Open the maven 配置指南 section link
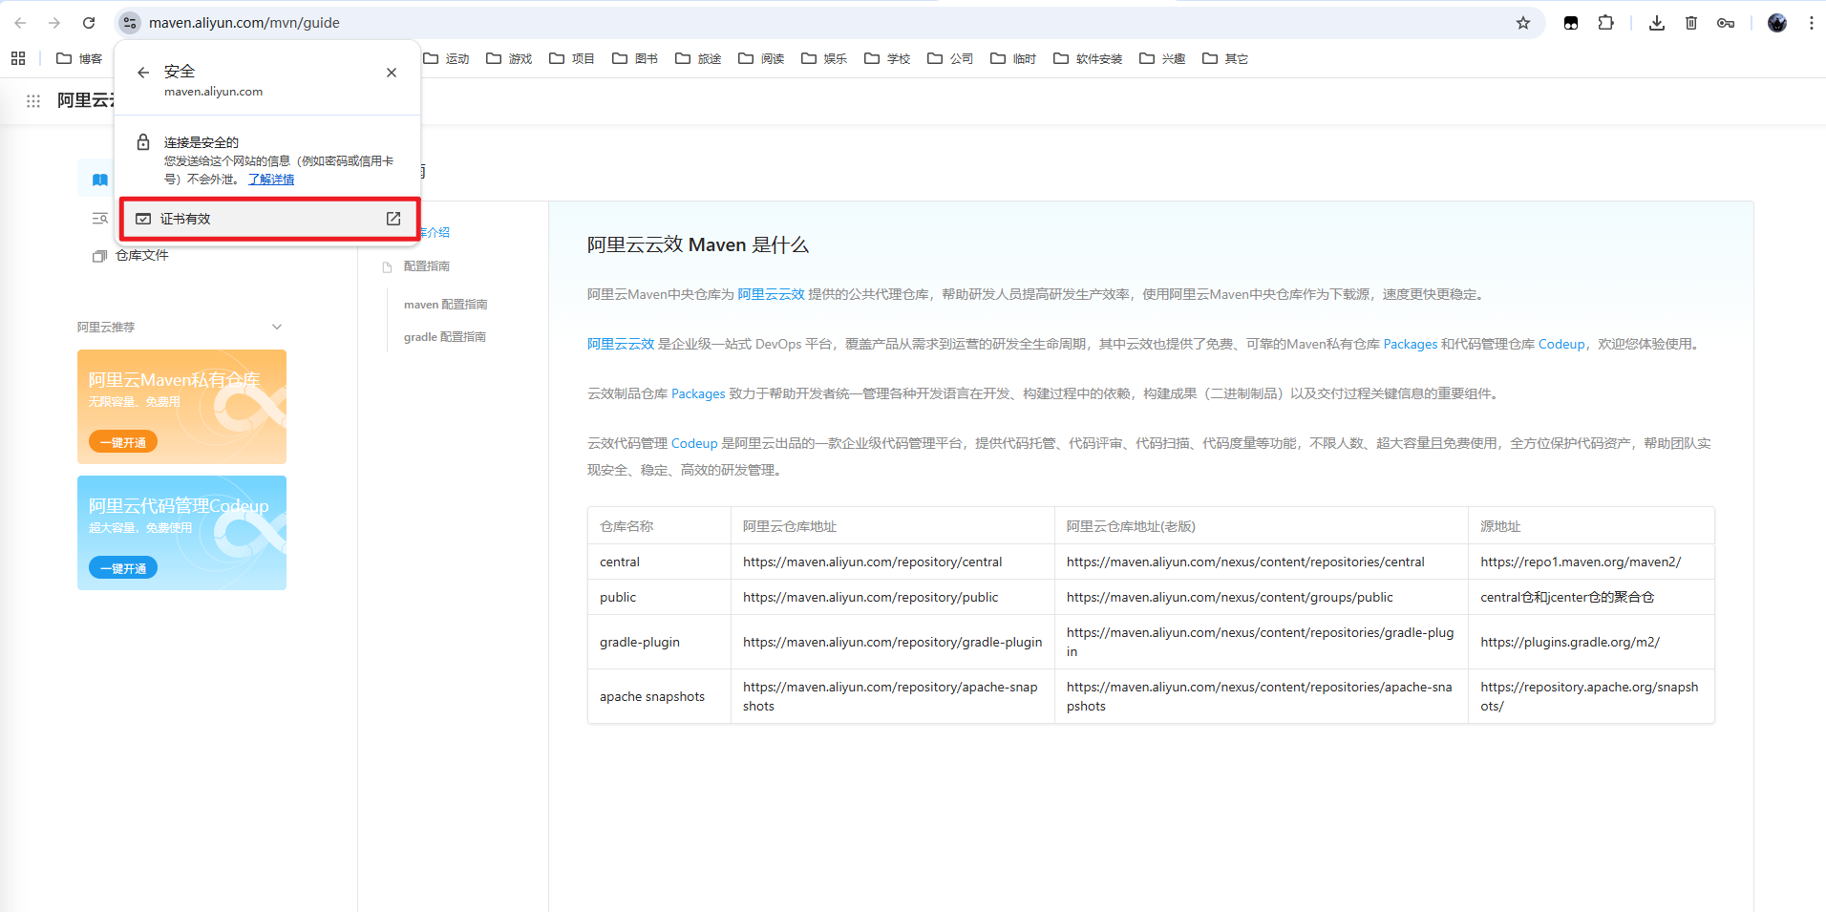The height and width of the screenshot is (912, 1826). click(445, 305)
